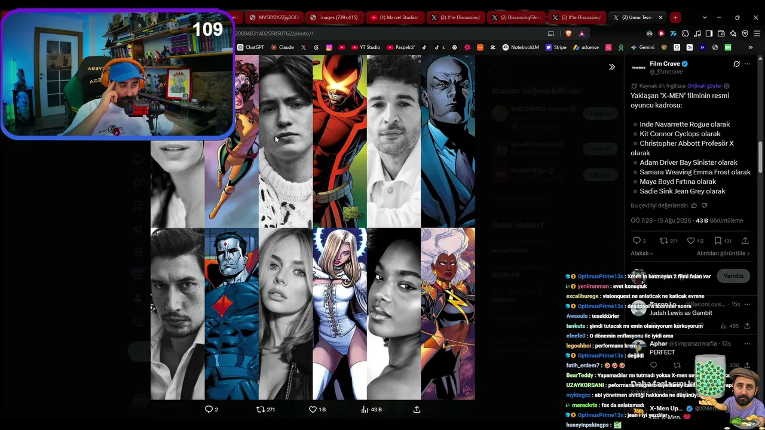Image resolution: width=765 pixels, height=430 pixels.
Task: Open the Instagram bookmark icon
Action: (x=329, y=47)
